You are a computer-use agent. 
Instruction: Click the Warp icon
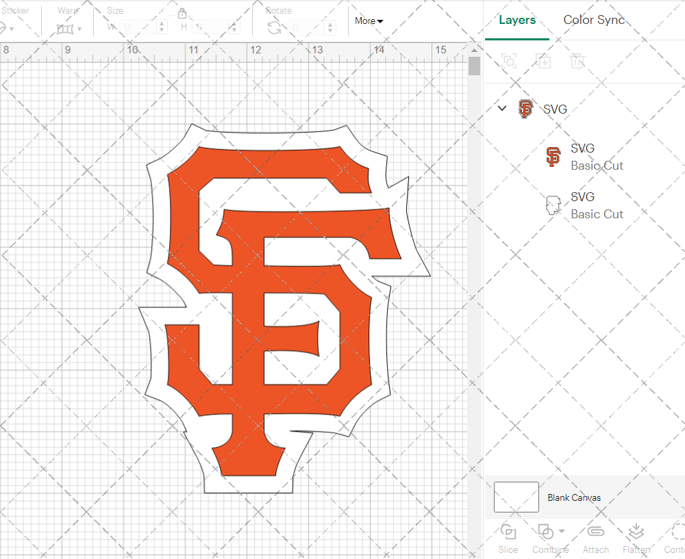[x=65, y=29]
